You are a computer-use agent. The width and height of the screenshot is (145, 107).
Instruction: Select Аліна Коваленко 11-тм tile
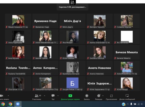(x=127, y=68)
